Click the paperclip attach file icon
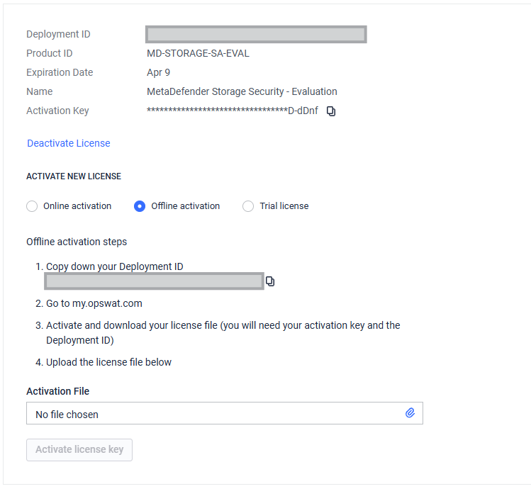Image resolution: width=531 pixels, height=501 pixels. point(410,413)
